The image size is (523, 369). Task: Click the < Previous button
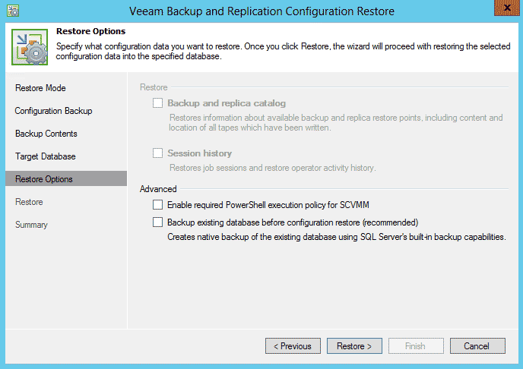[x=293, y=346]
